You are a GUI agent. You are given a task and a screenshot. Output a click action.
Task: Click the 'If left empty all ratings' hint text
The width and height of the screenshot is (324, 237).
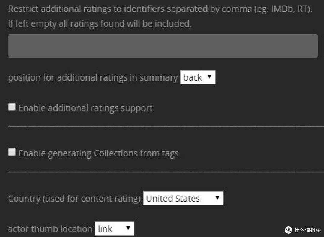100,24
